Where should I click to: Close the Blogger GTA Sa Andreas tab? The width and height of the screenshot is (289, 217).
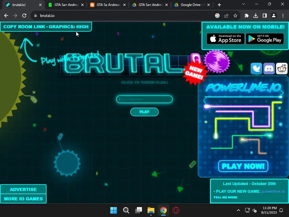point(124,5)
